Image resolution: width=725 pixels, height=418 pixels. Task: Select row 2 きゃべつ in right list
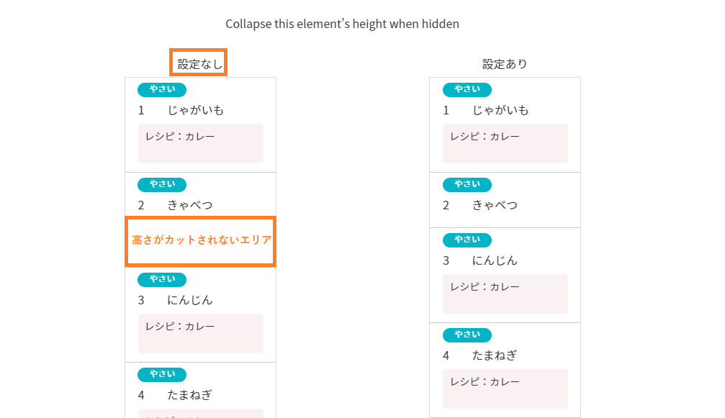(x=505, y=200)
